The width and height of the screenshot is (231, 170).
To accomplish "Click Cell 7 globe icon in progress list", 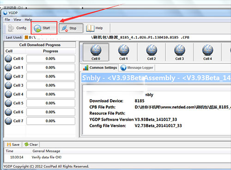I will [8, 121].
